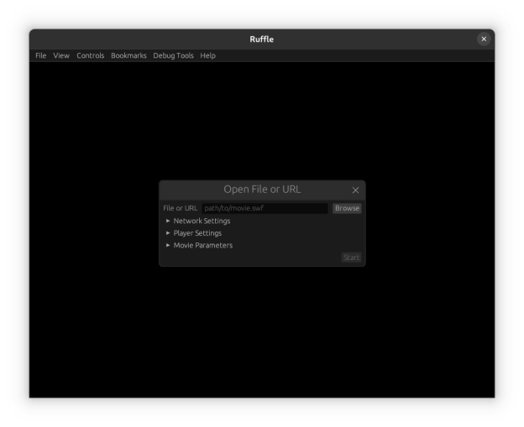
Task: Expand the Network Settings section
Action: coord(202,221)
